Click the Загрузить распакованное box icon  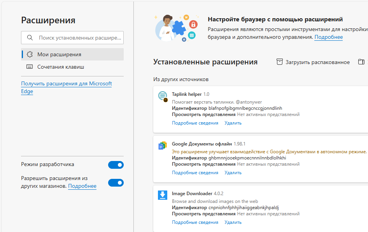280,62
